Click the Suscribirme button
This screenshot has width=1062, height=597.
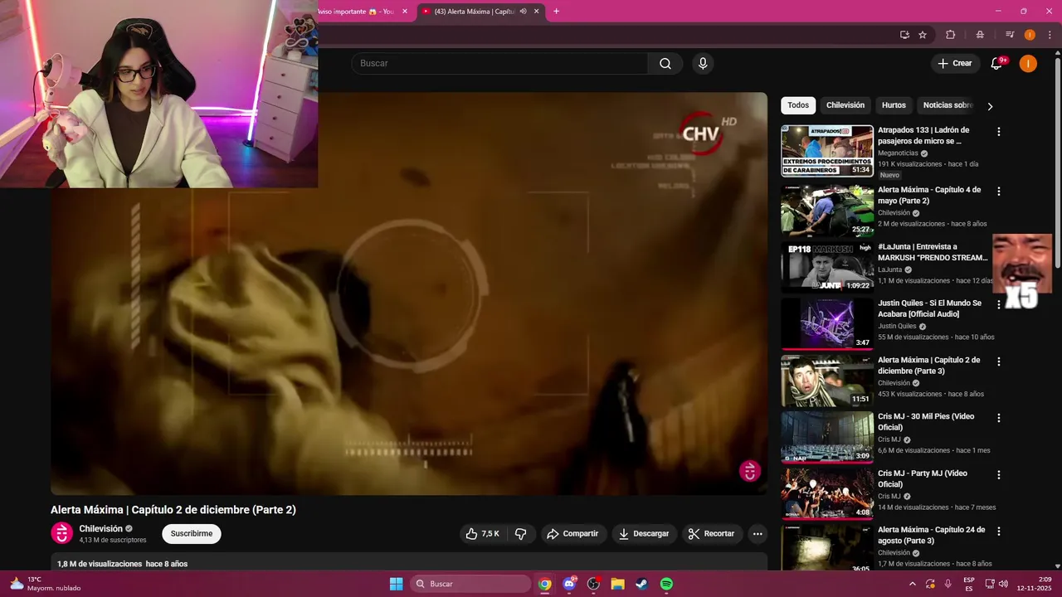pos(192,534)
